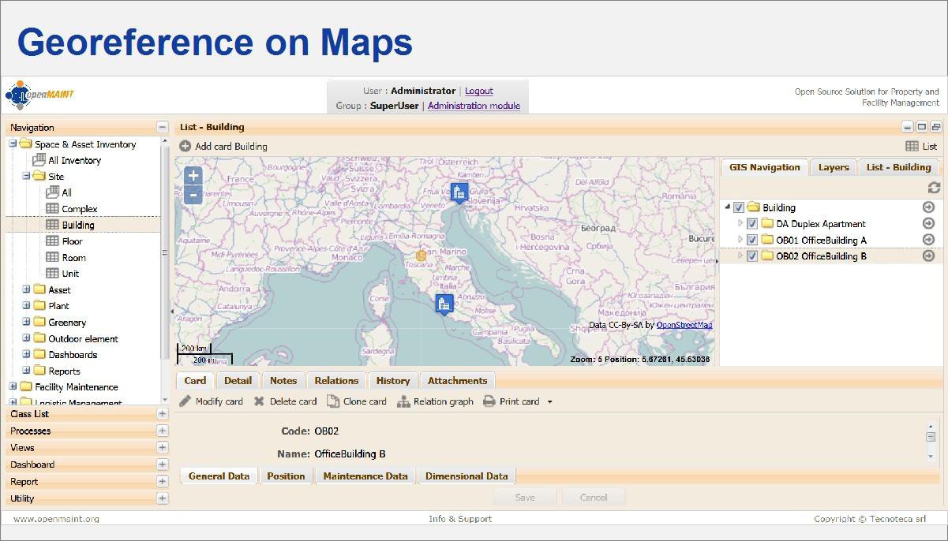
Task: Click the Logout link
Action: pyautogui.click(x=478, y=91)
